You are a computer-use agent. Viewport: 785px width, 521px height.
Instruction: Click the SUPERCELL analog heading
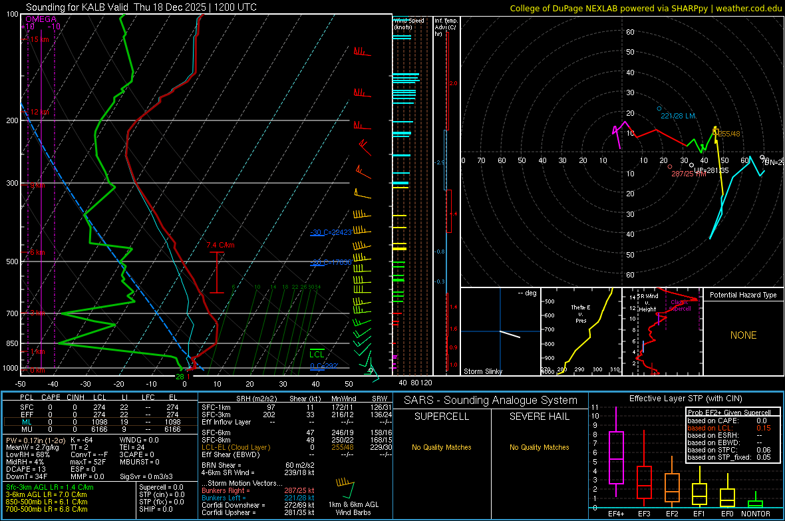[442, 417]
